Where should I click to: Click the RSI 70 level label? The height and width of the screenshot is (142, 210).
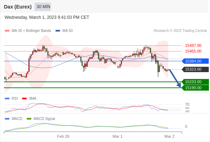pos(187,104)
